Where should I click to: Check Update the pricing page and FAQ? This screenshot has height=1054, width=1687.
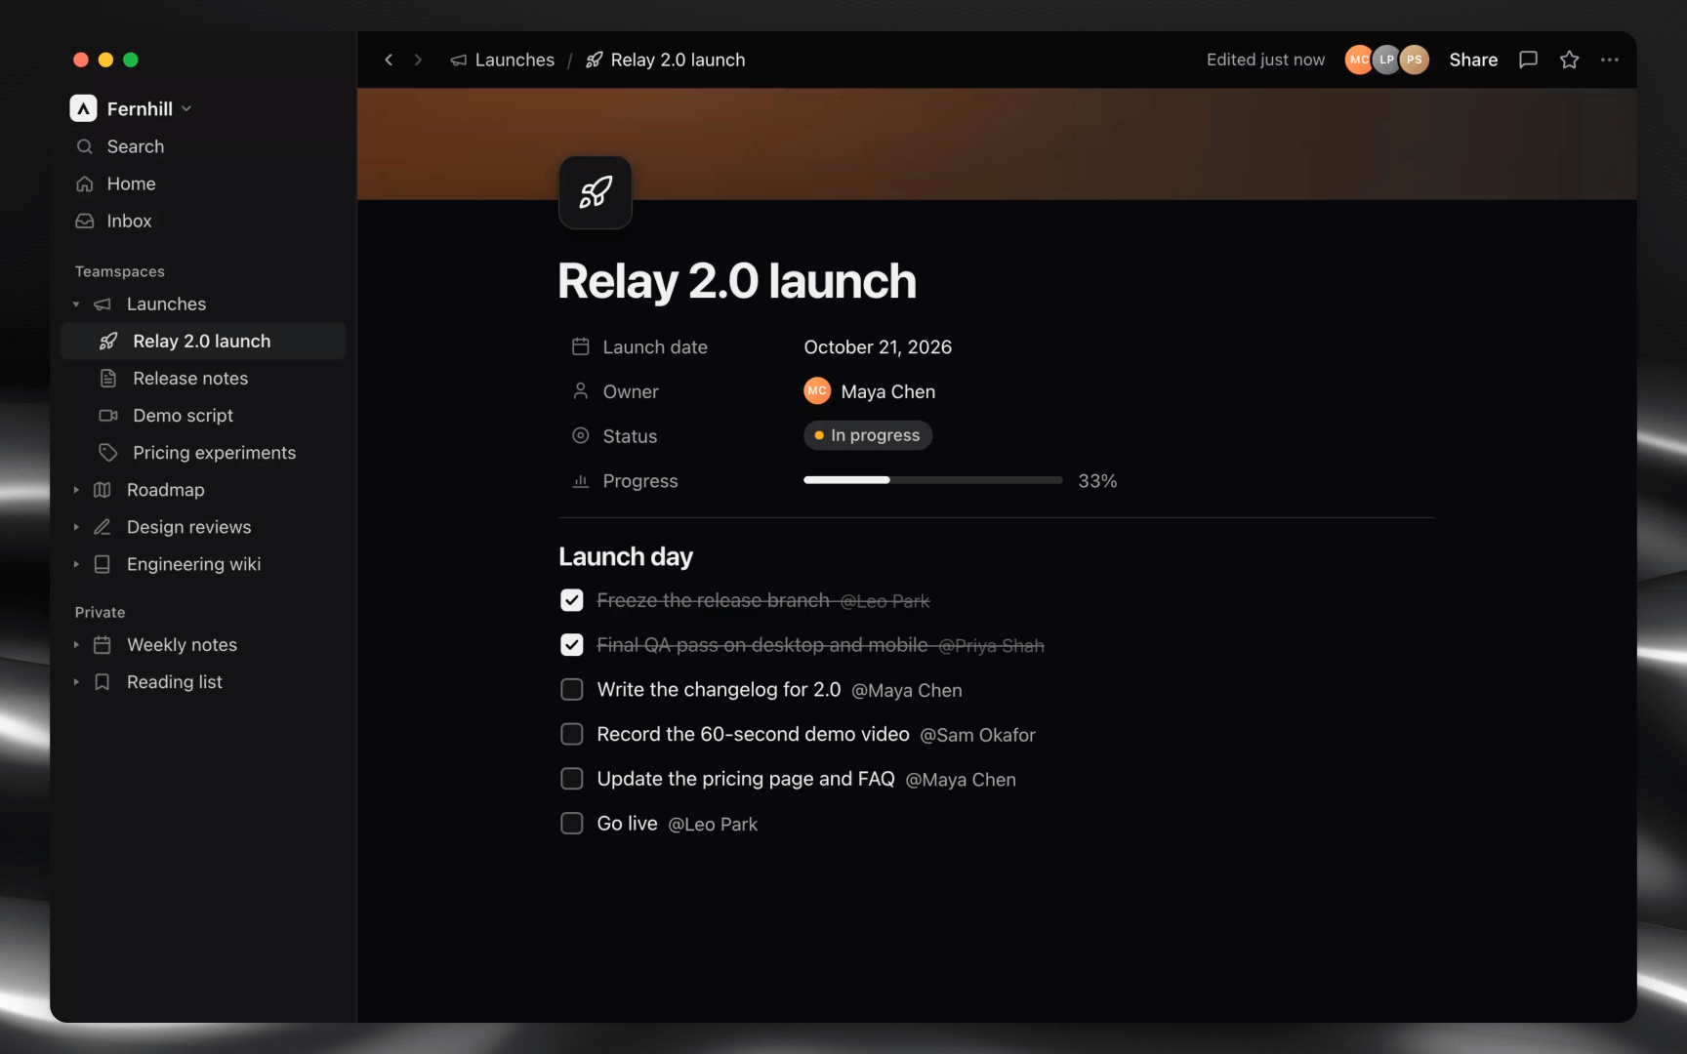(x=572, y=779)
